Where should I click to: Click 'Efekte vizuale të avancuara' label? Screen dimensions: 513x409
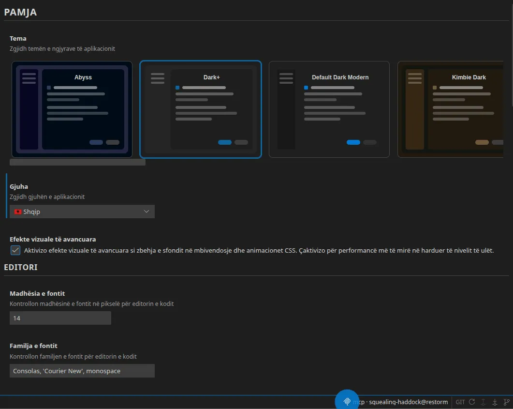click(53, 239)
